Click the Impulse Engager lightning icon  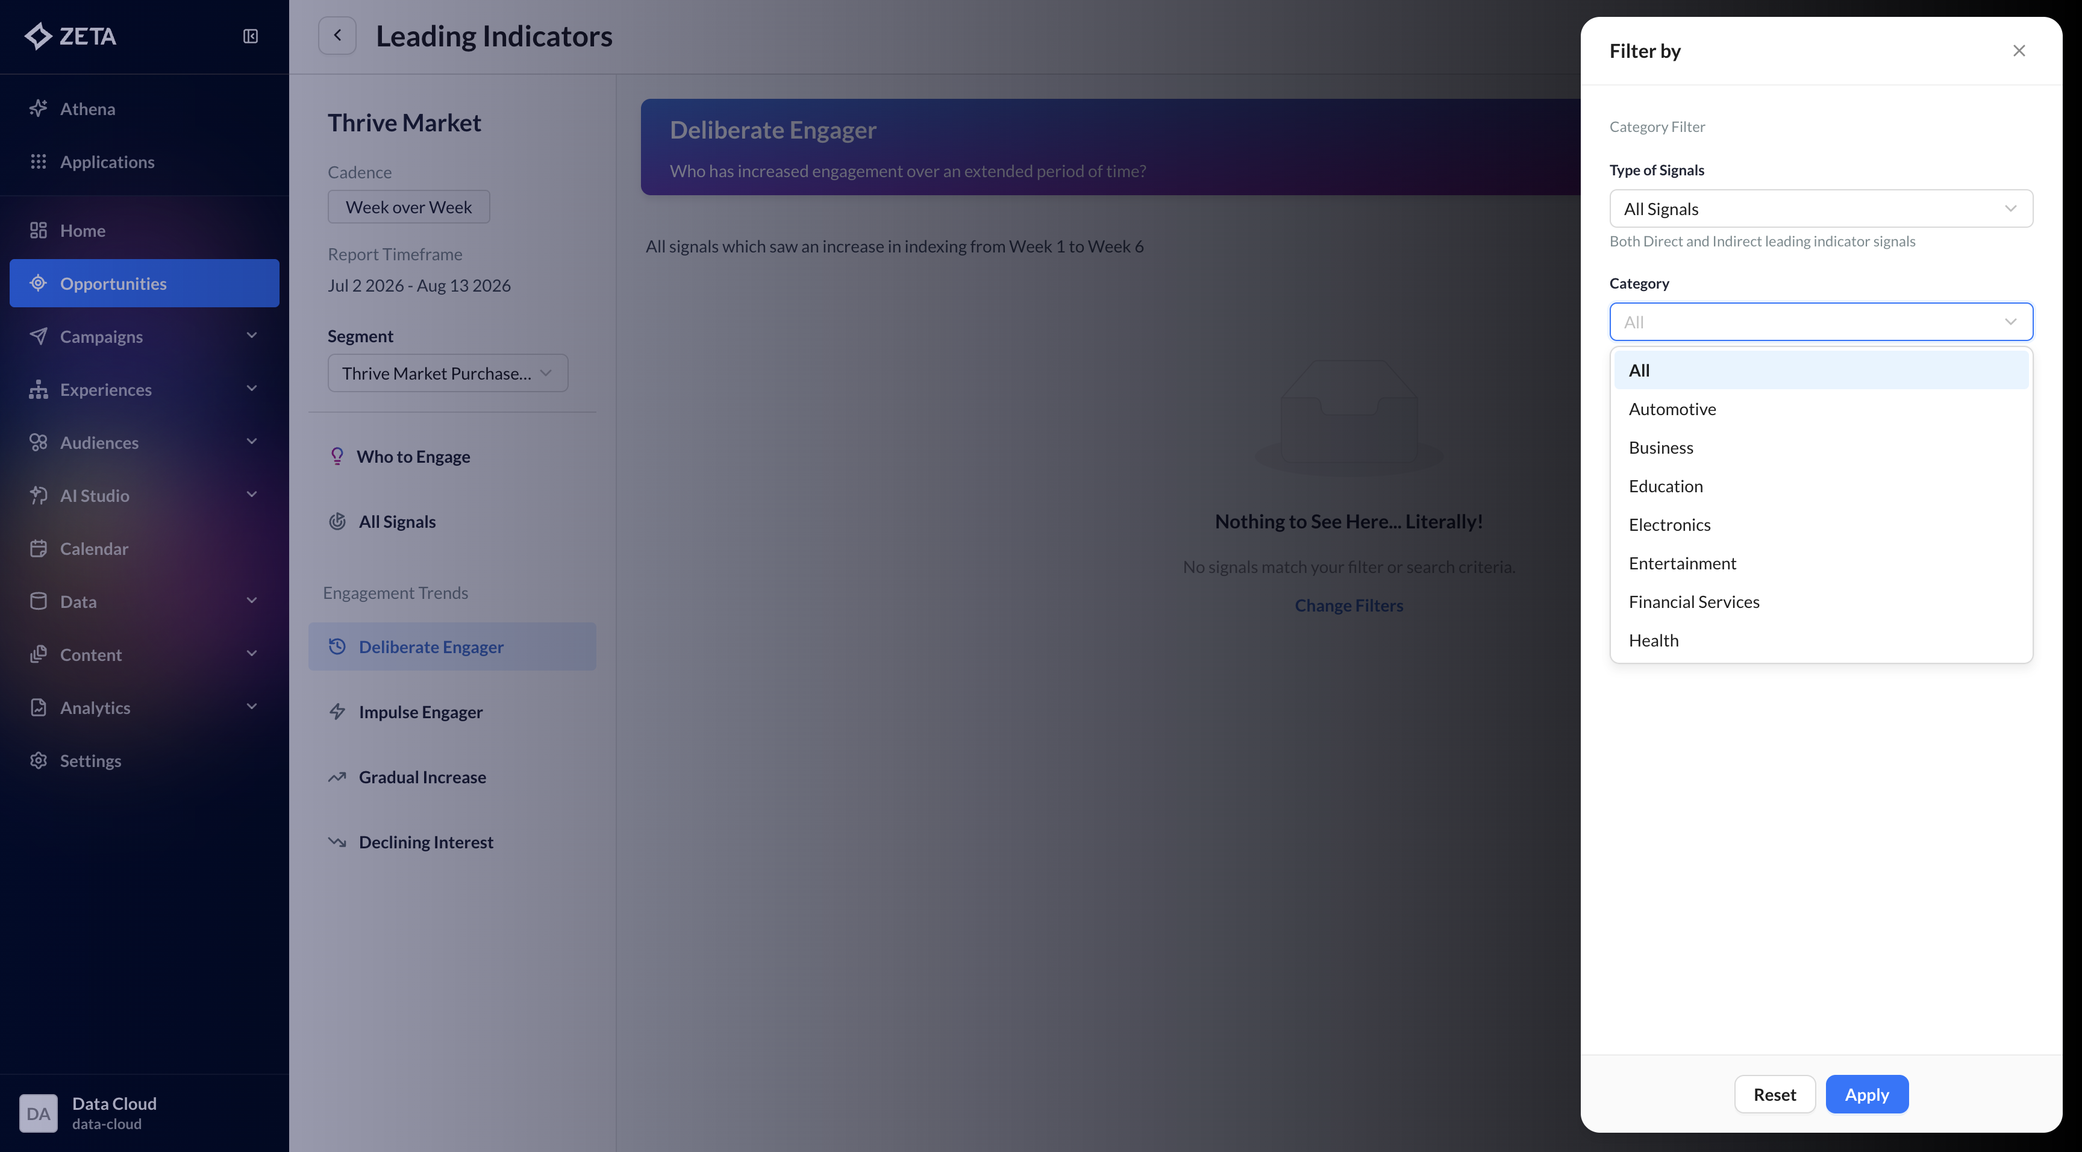click(337, 712)
